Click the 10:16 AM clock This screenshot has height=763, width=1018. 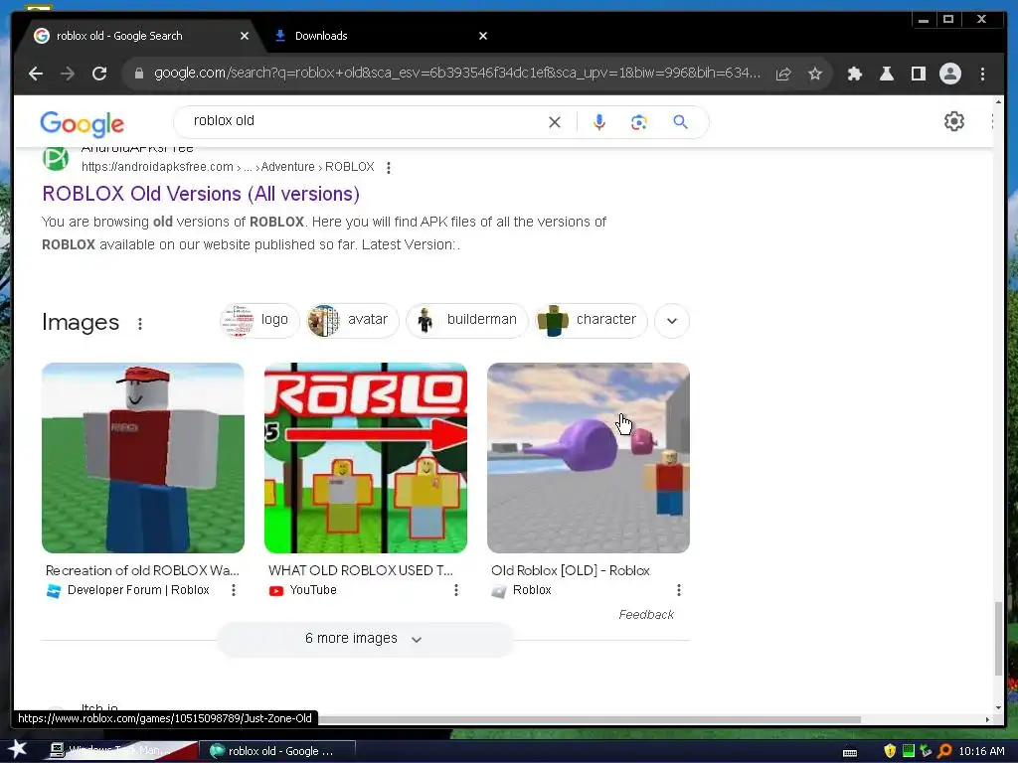[x=981, y=751]
